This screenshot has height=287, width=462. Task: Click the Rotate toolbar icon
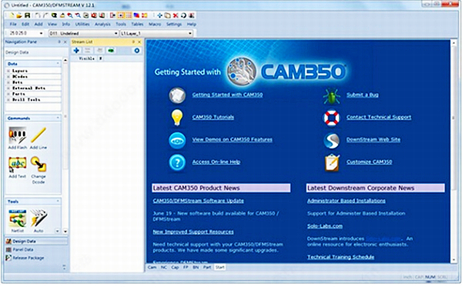tap(183, 15)
